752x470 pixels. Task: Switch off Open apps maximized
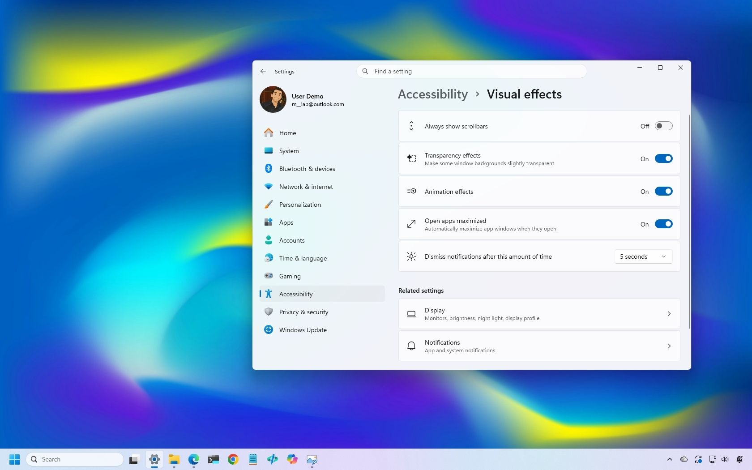pyautogui.click(x=663, y=224)
